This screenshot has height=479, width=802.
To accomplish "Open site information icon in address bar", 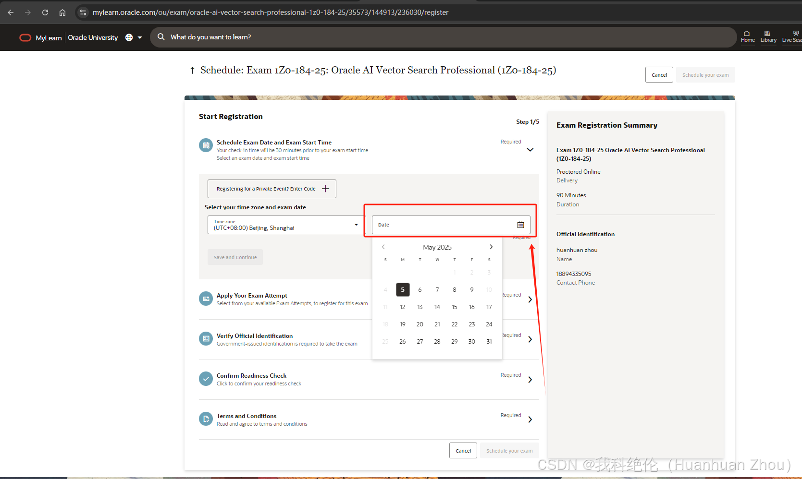I will (x=83, y=12).
